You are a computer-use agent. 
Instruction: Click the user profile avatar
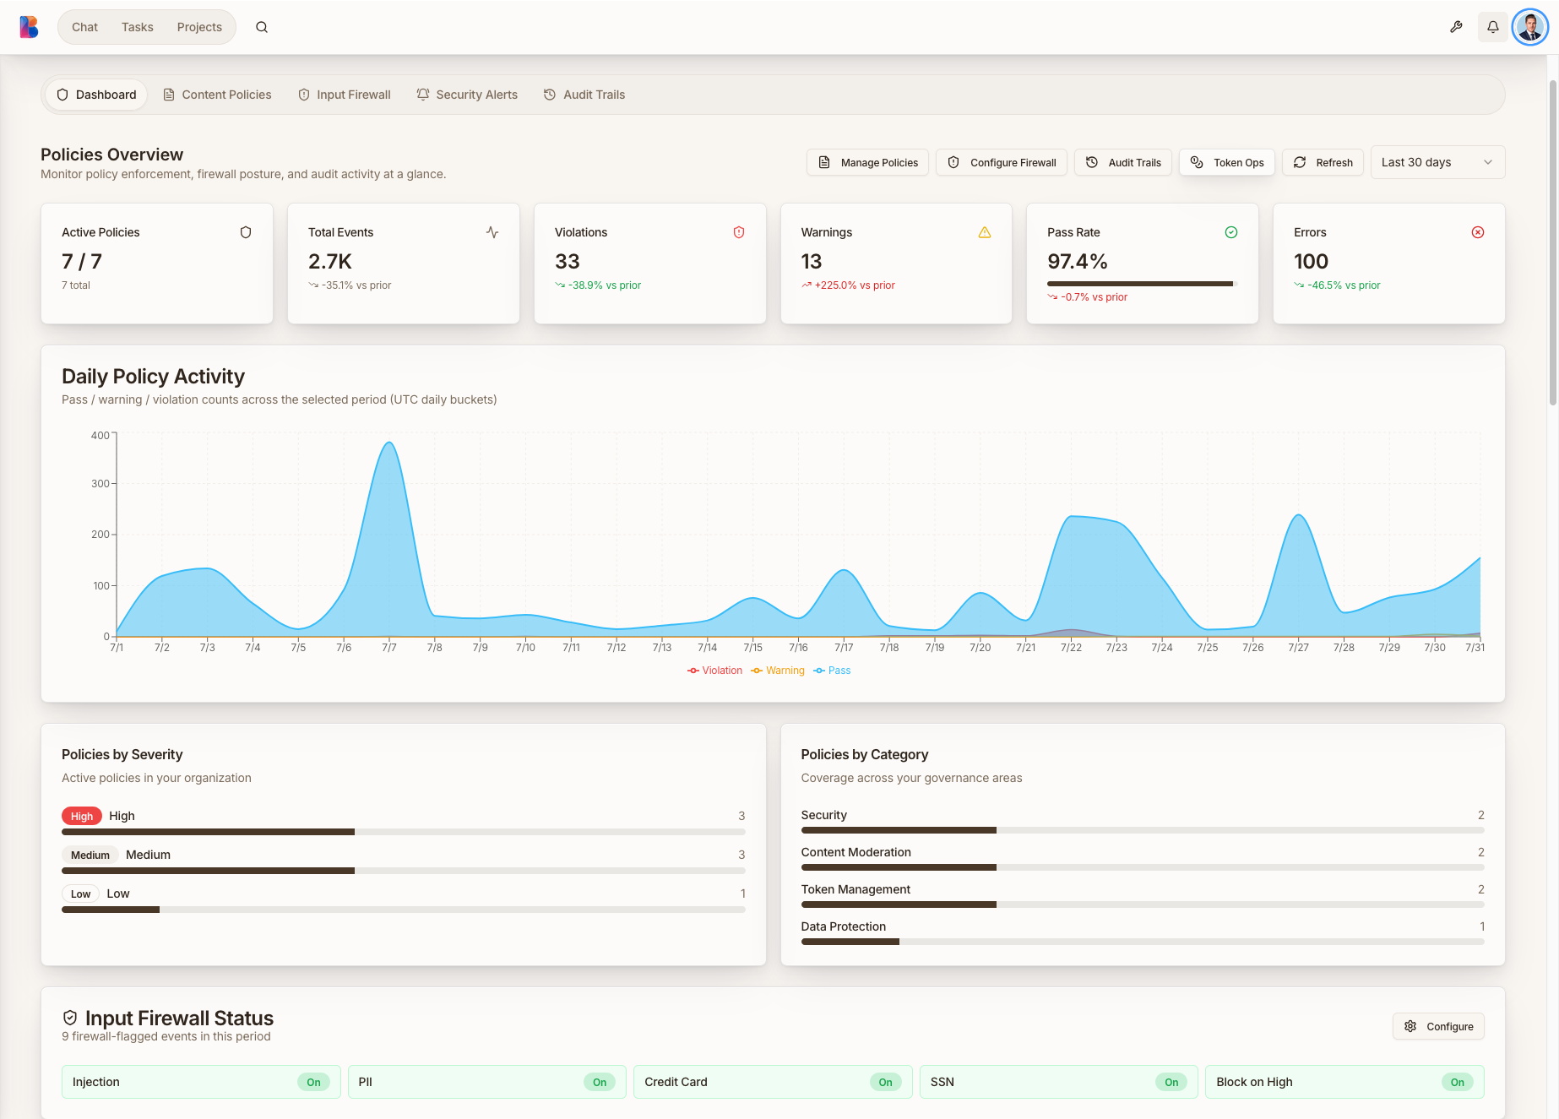(1530, 27)
